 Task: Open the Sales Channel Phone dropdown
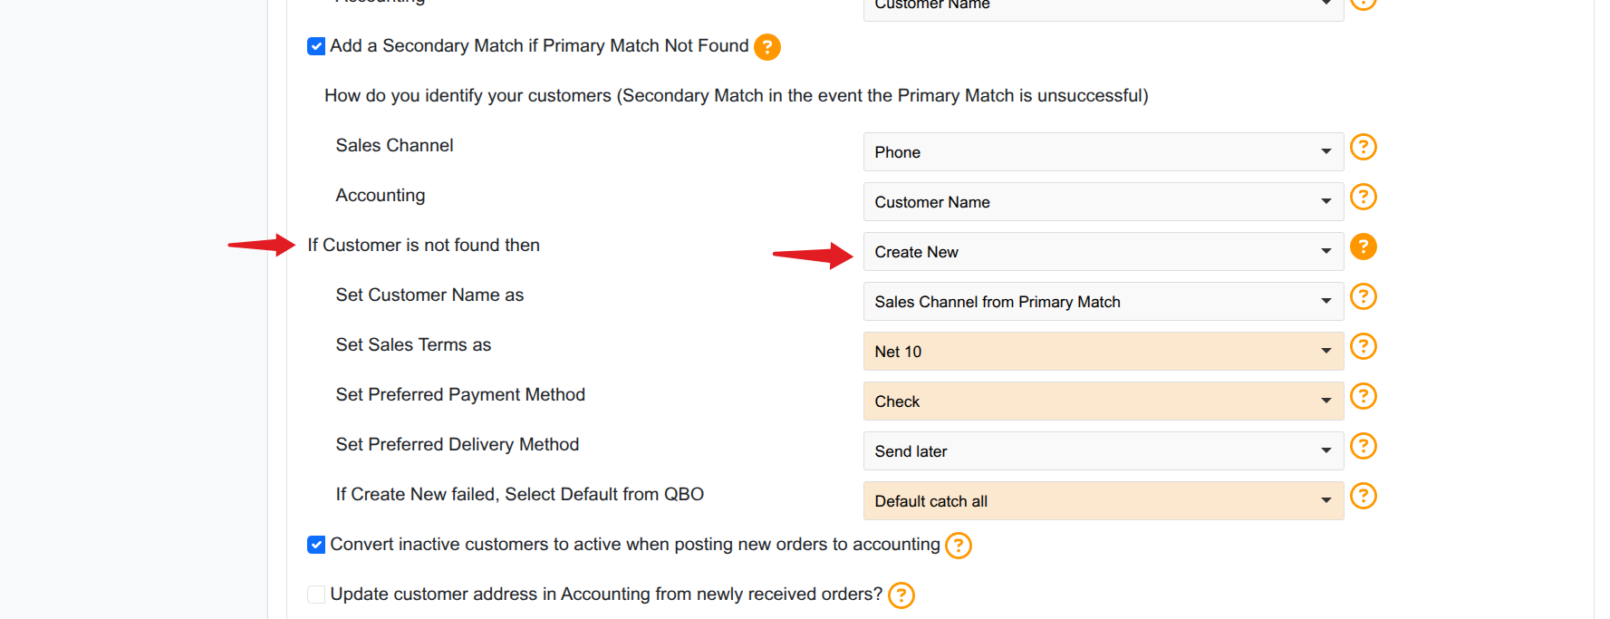click(1103, 152)
